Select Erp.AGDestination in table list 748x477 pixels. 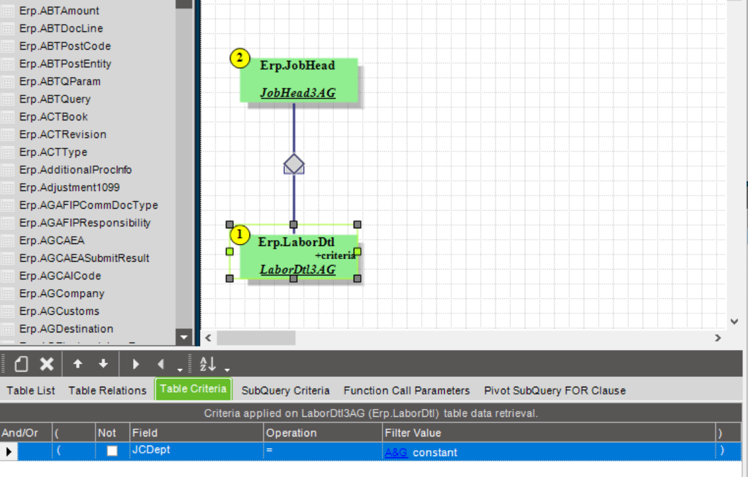66,328
